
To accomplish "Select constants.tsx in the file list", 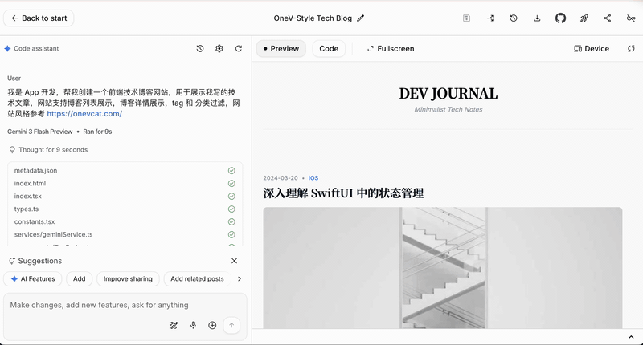I will pos(35,221).
